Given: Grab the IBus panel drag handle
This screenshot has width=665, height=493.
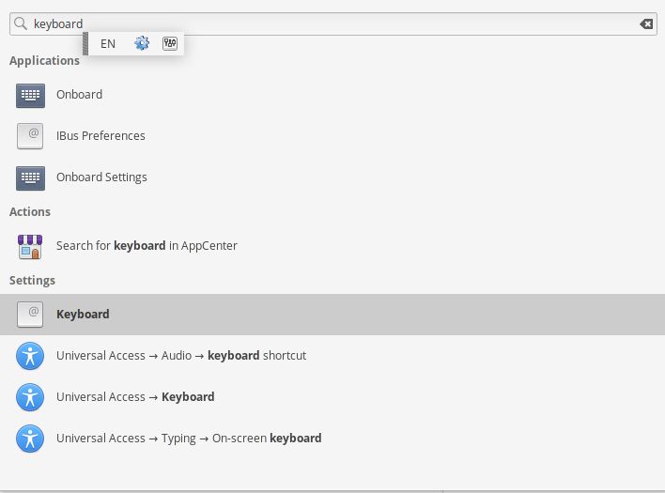Looking at the screenshot, I should 85,43.
